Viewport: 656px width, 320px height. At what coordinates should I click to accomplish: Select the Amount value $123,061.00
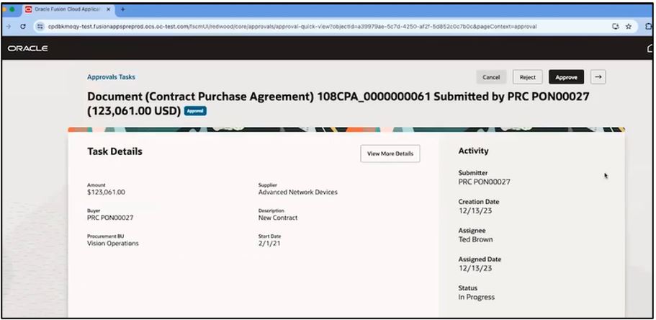tap(106, 192)
